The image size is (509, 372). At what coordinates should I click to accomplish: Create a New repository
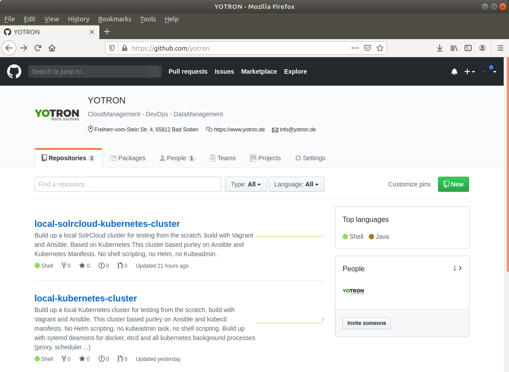pyautogui.click(x=453, y=184)
